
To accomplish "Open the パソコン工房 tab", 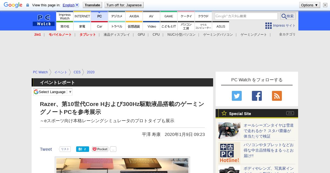I will coord(186,26).
